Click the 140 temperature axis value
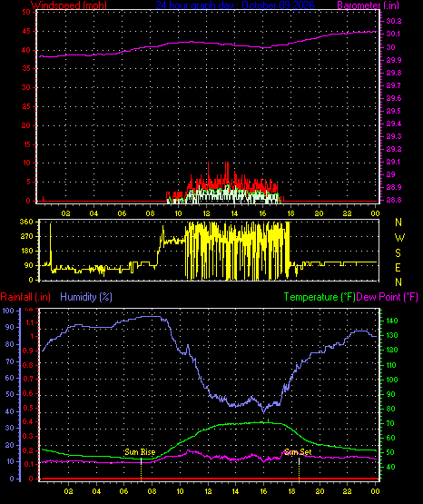423x504 pixels. (x=392, y=321)
